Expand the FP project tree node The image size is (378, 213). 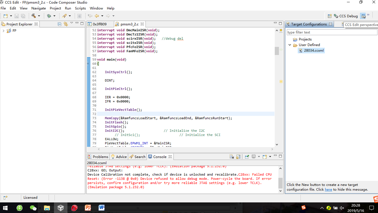3,31
